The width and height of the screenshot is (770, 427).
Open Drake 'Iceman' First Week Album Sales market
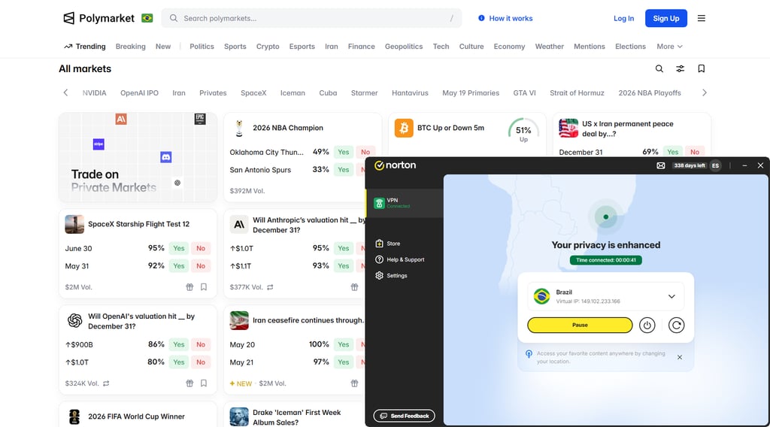296,417
